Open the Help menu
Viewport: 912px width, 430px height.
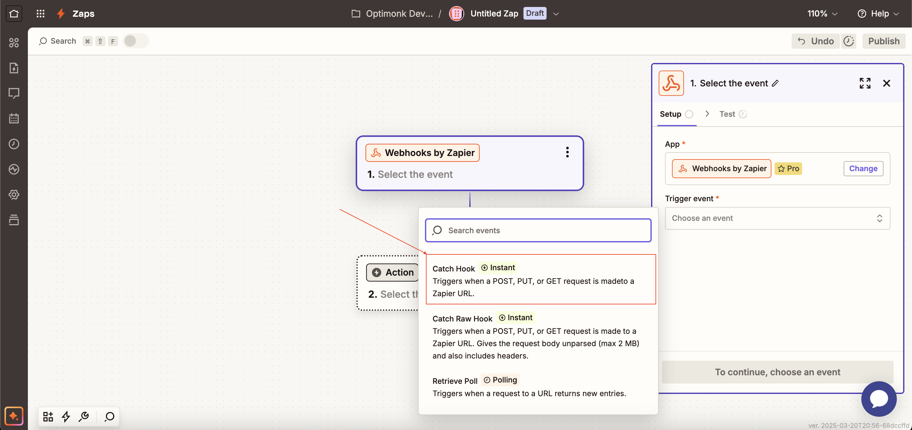pyautogui.click(x=878, y=13)
